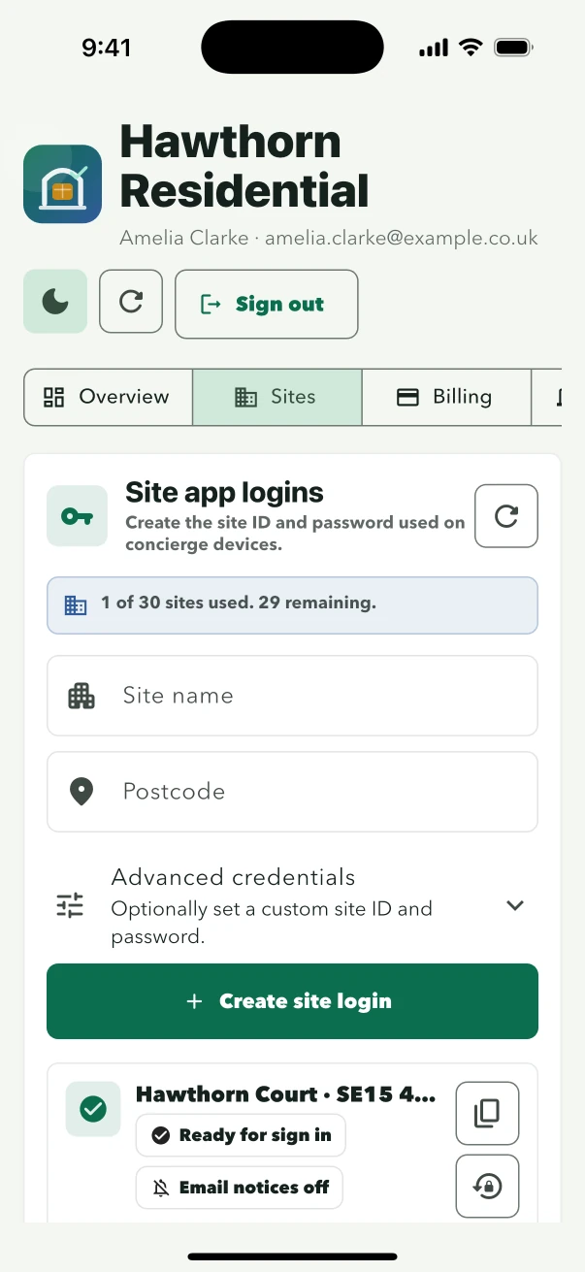Screen dimensions: 585x1272
Task: Click the green checkmark for Hawthorn Court
Action: click(x=93, y=1109)
